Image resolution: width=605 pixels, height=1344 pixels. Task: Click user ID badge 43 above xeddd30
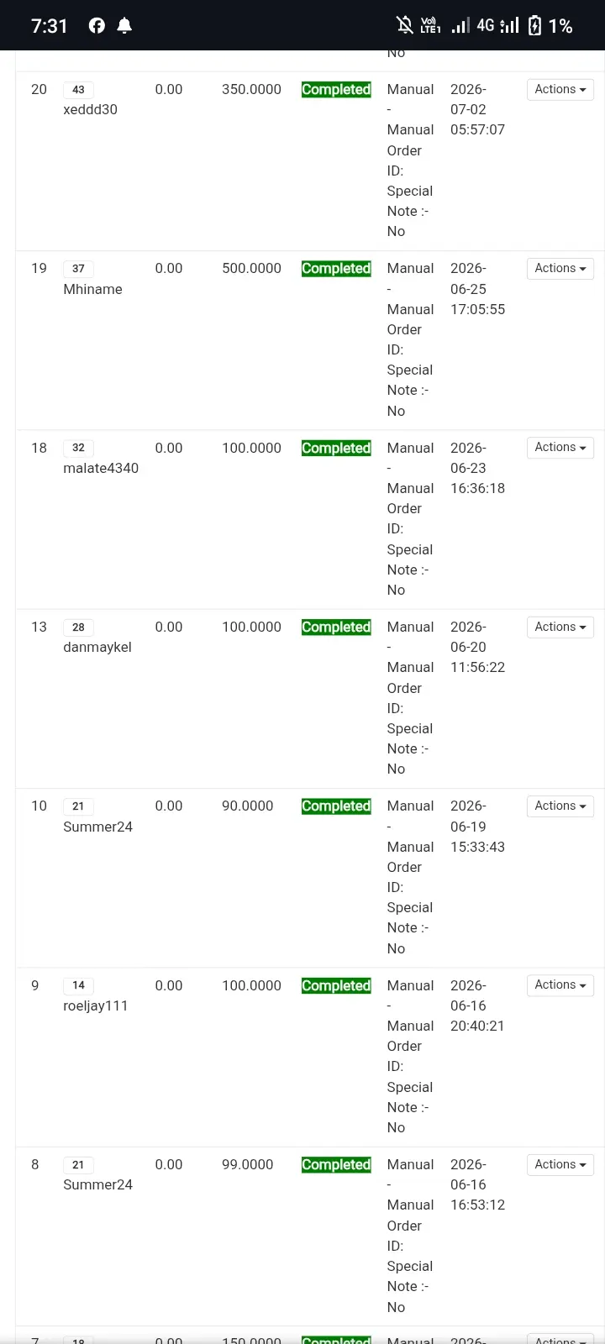tap(78, 90)
